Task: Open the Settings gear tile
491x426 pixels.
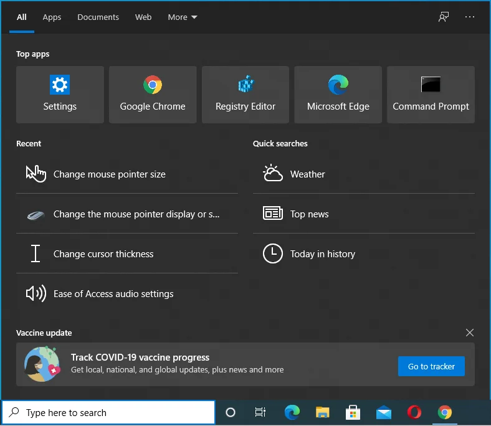Action: click(60, 94)
